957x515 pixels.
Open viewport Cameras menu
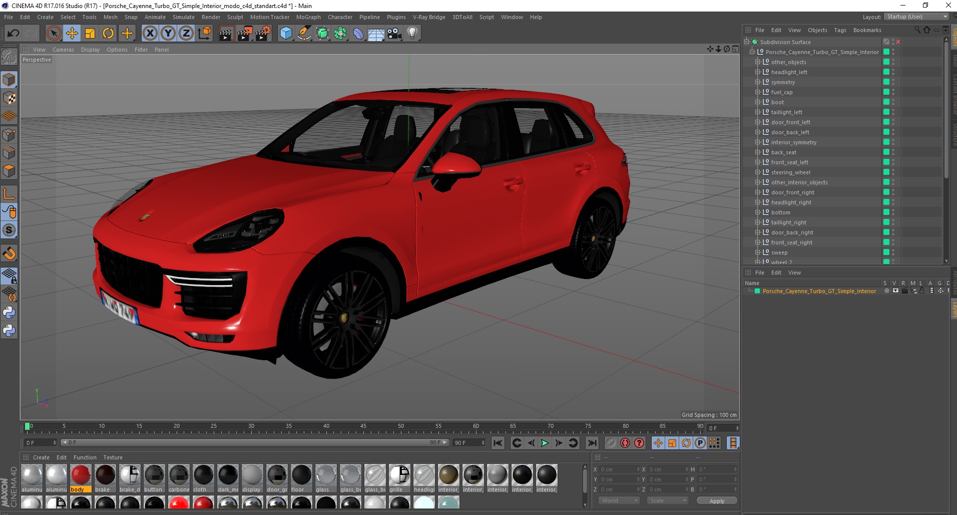coord(63,50)
